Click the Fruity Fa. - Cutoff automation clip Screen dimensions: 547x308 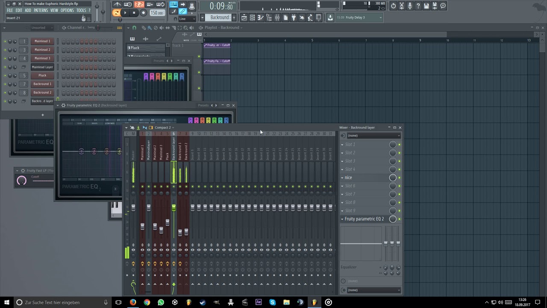[x=217, y=61]
